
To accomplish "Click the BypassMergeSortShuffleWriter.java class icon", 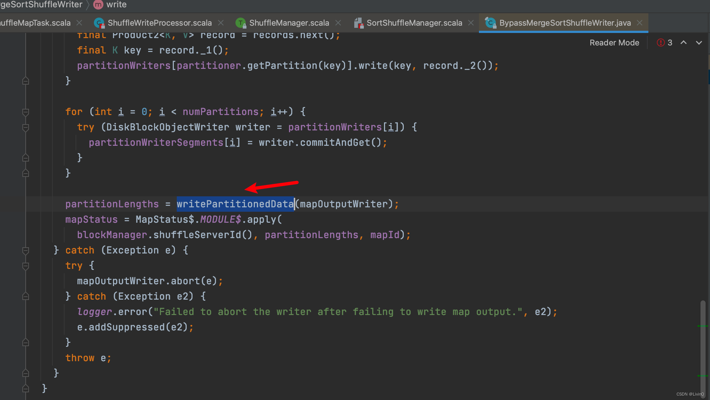I will click(490, 23).
